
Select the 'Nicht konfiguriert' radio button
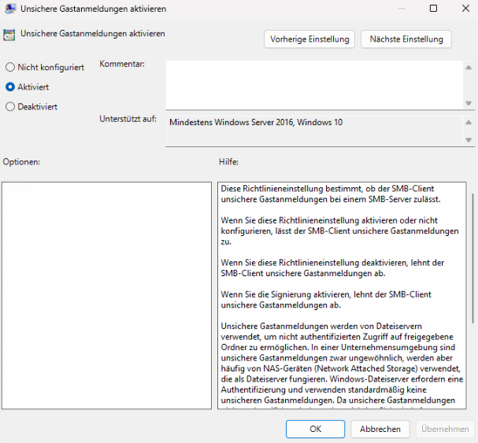point(10,68)
